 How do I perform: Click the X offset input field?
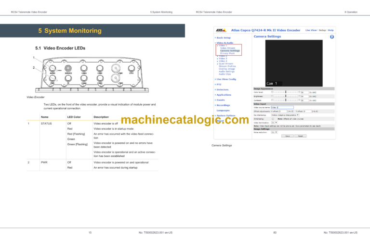pyautogui.click(x=283, y=112)
